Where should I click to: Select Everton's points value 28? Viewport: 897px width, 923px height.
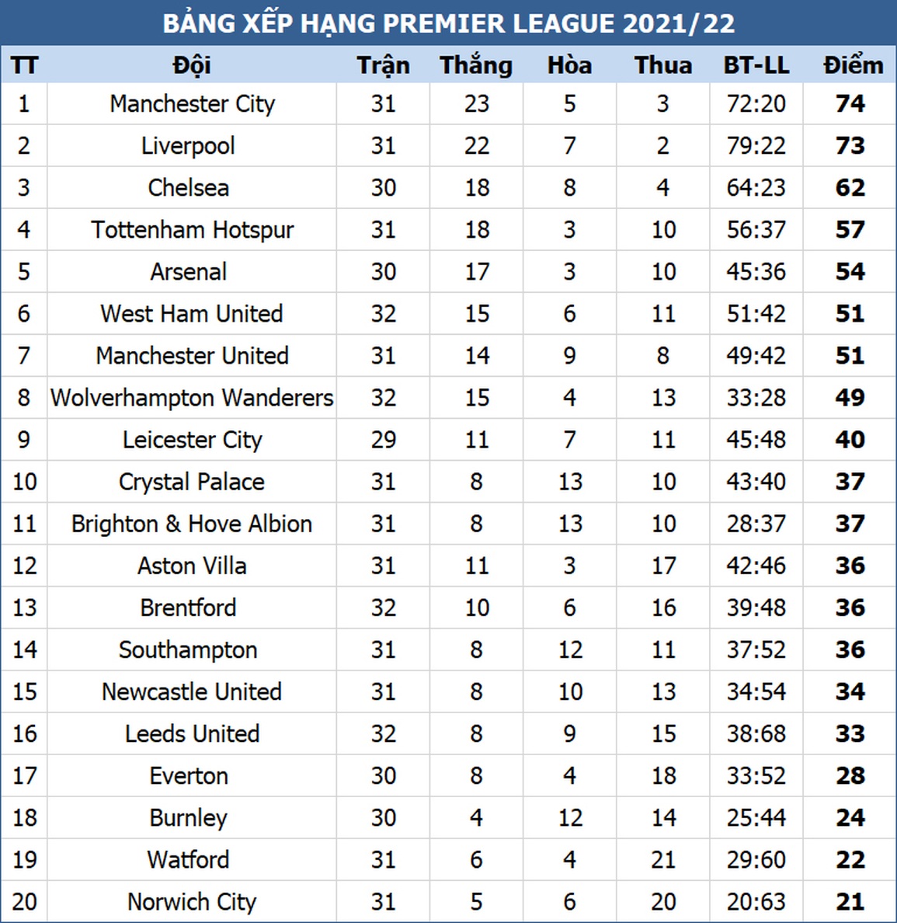point(850,776)
